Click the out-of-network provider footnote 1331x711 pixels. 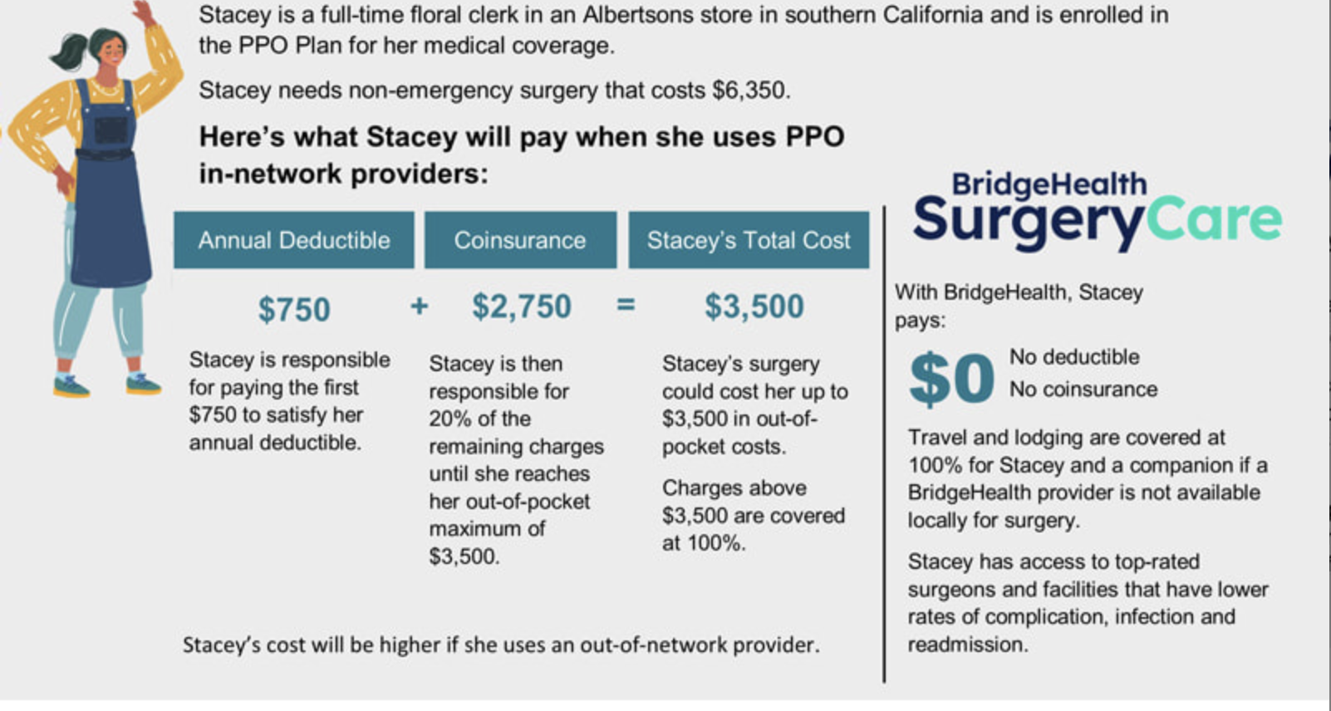pos(501,645)
